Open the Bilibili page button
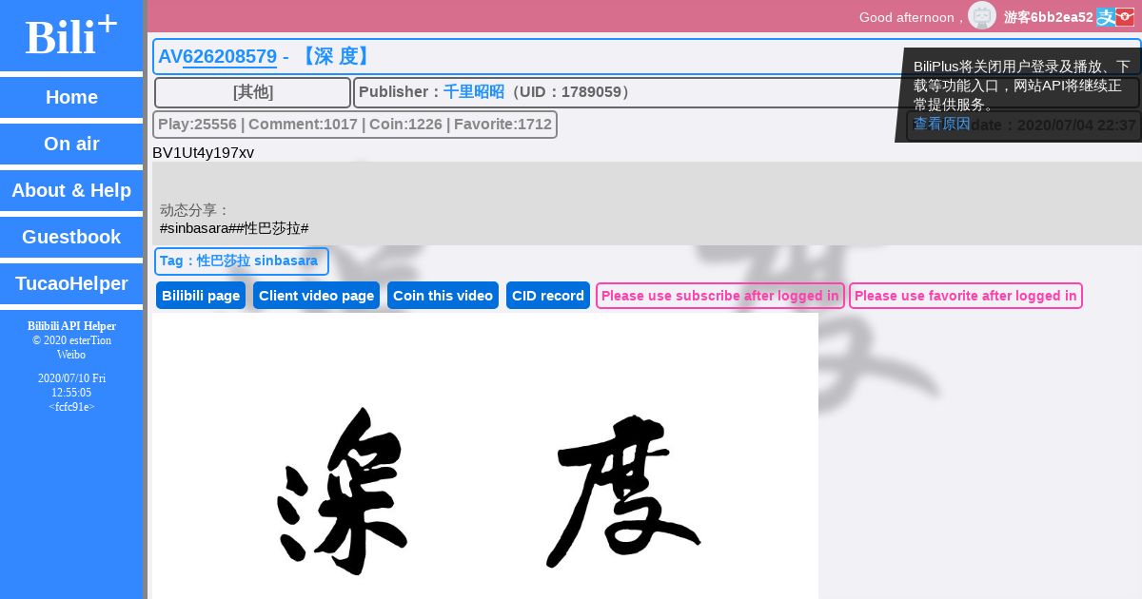 (201, 296)
